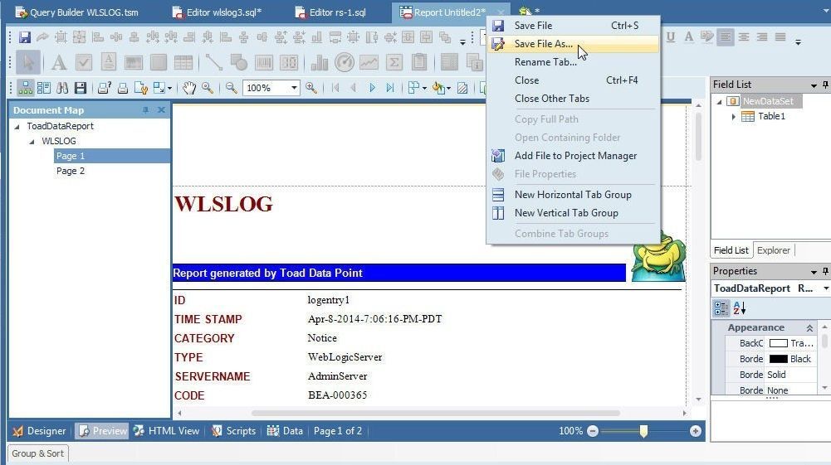Open the Field List panel options arrow

tap(814, 85)
